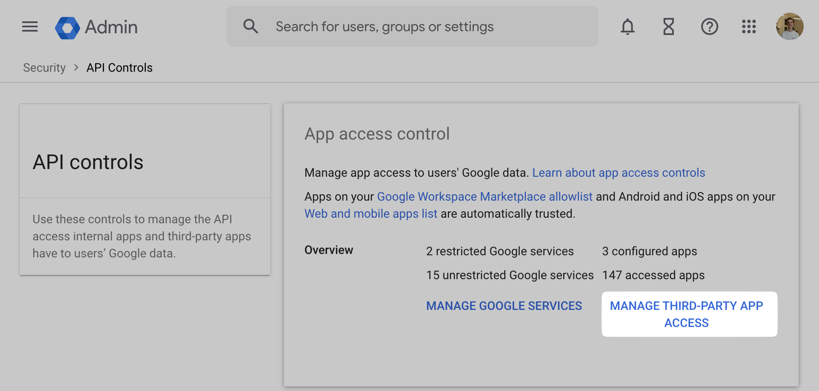Open Learn about app access controls link

tap(618, 173)
